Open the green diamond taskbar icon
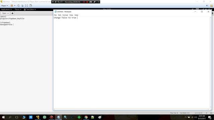Screen dimensions: 214x120 [79, 117]
